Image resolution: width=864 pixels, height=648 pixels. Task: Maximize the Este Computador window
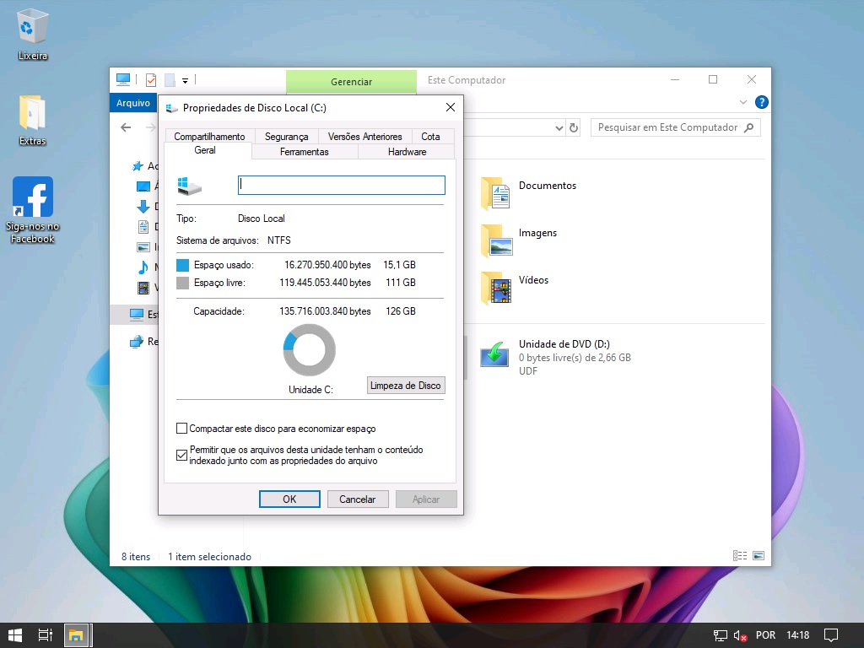[x=712, y=80]
